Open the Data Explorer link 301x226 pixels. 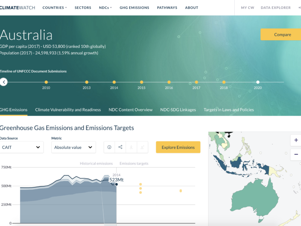tap(275, 8)
